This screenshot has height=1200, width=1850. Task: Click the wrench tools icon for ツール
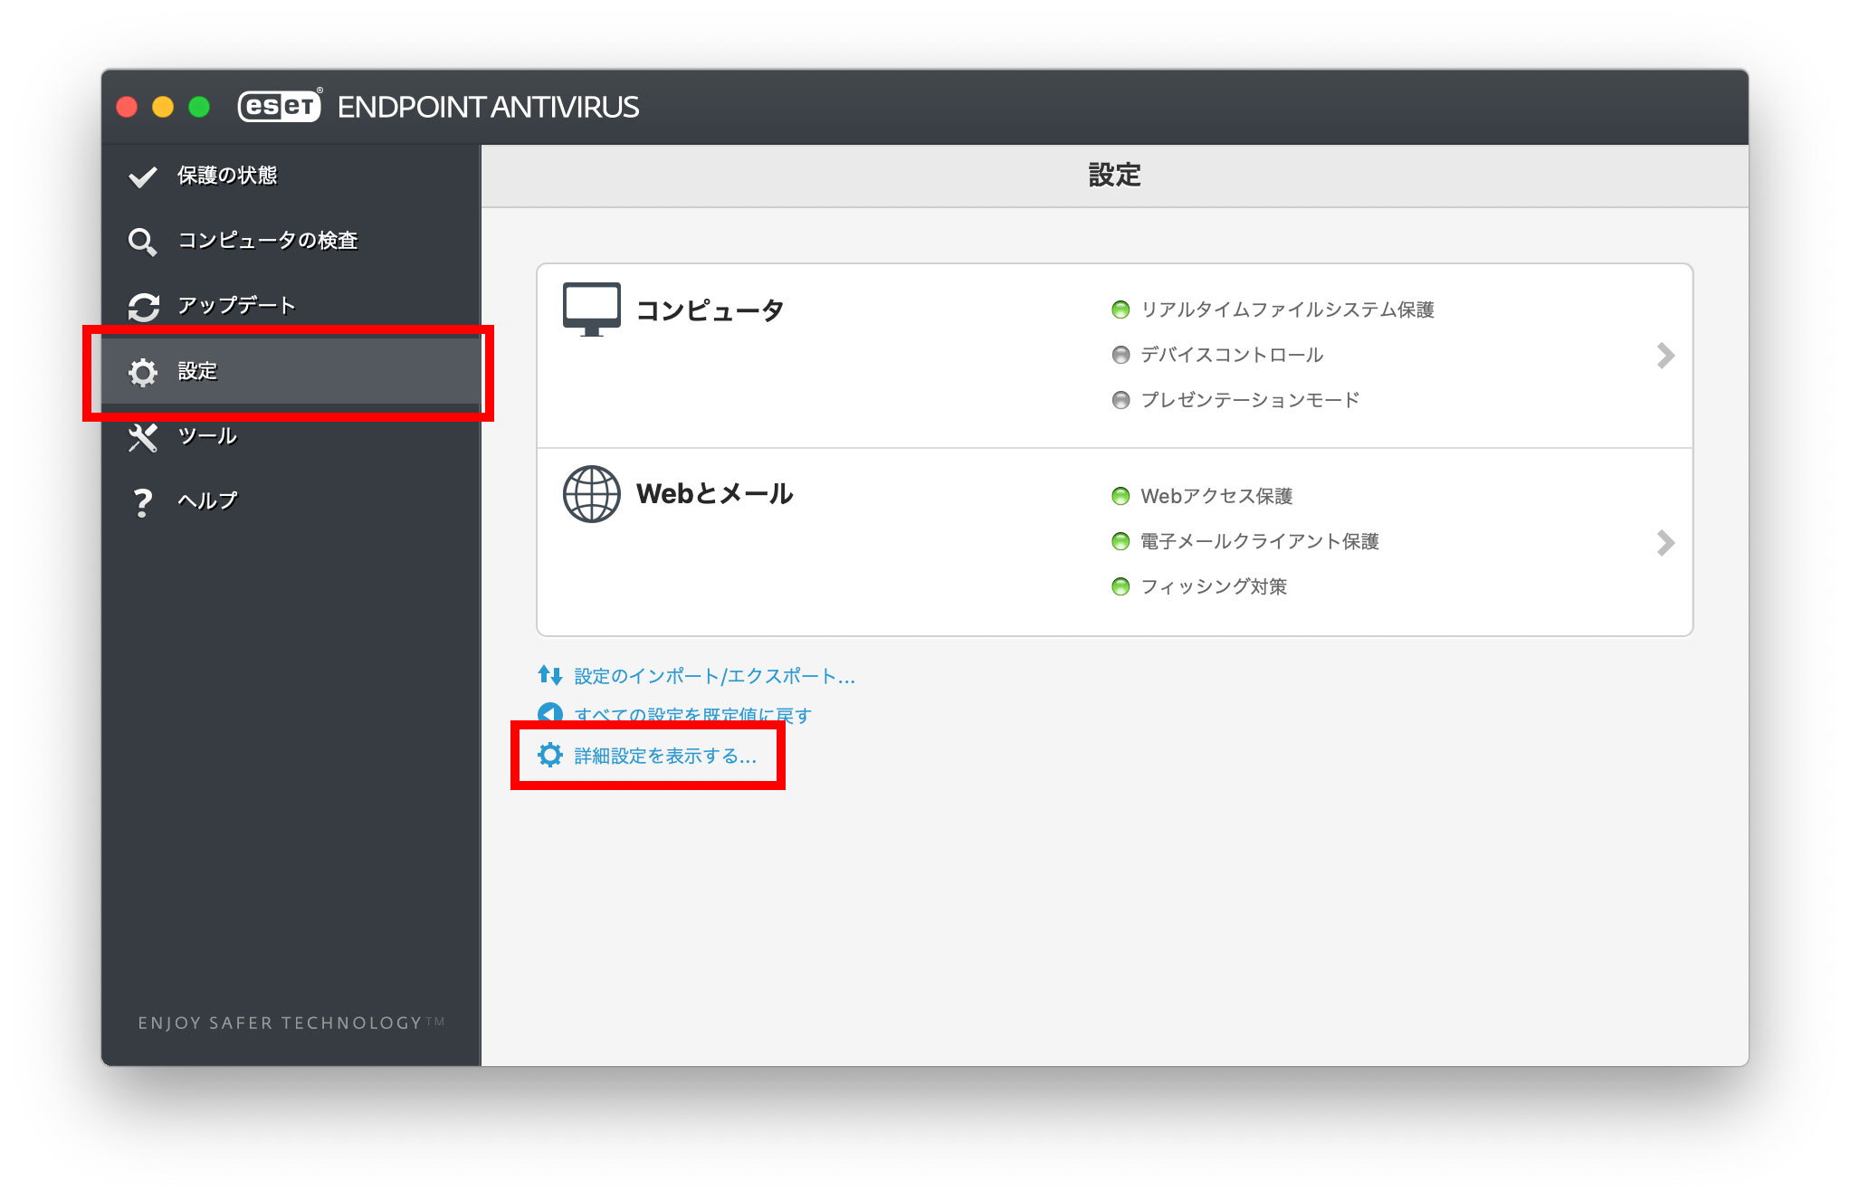(143, 437)
